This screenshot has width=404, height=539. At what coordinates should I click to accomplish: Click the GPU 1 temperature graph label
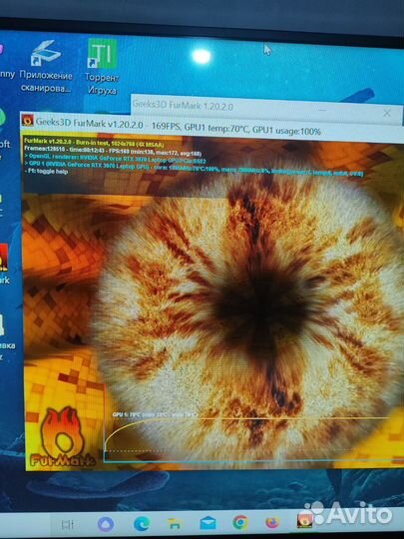[155, 414]
